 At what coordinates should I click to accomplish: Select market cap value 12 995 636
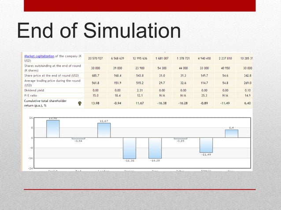tap(140, 58)
